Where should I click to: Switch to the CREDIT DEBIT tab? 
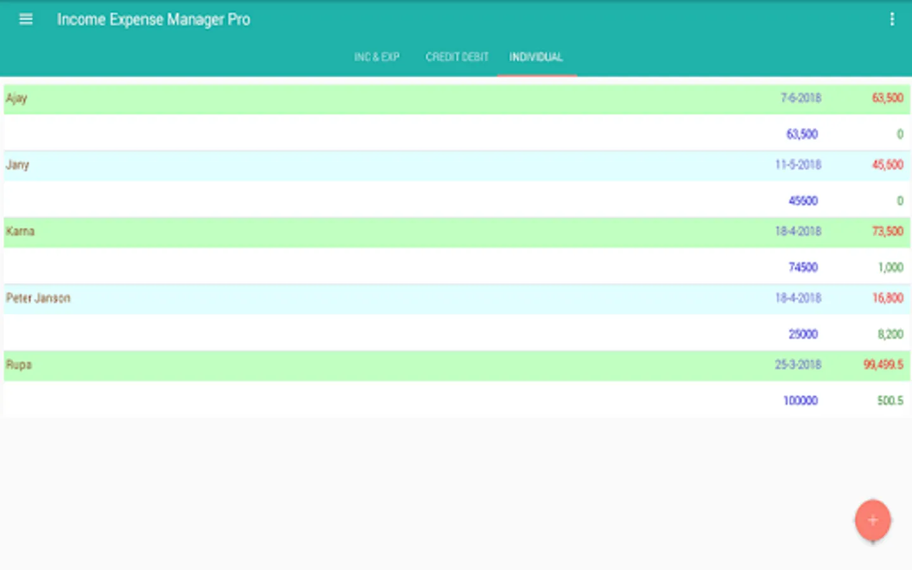point(457,57)
